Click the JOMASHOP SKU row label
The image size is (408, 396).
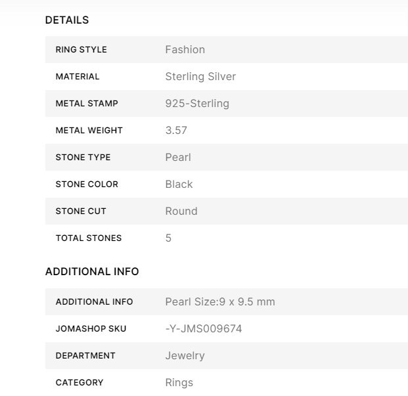(x=91, y=329)
